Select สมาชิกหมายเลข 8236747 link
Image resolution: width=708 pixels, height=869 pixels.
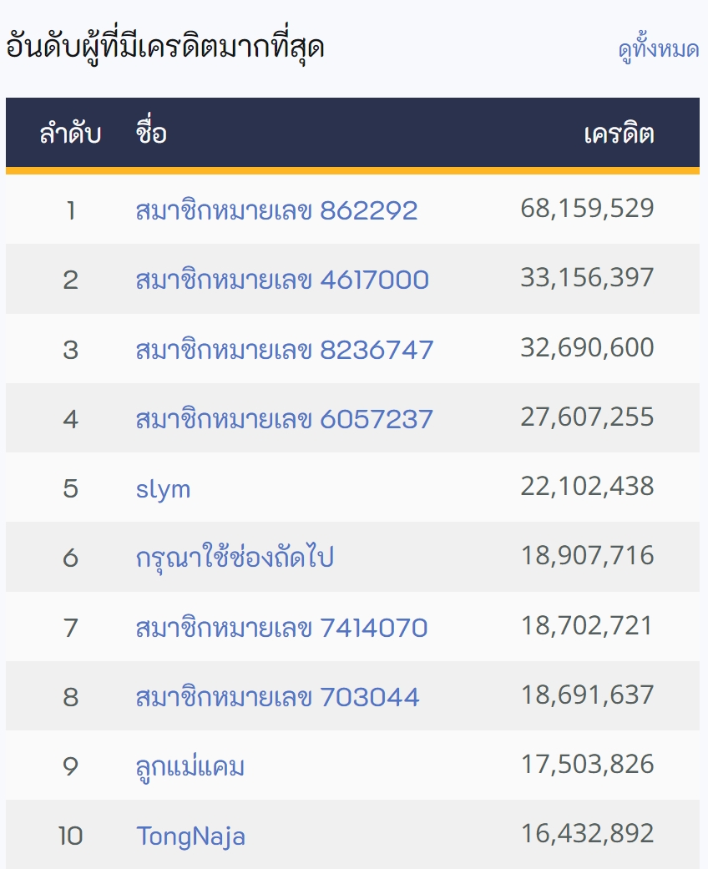pyautogui.click(x=285, y=349)
